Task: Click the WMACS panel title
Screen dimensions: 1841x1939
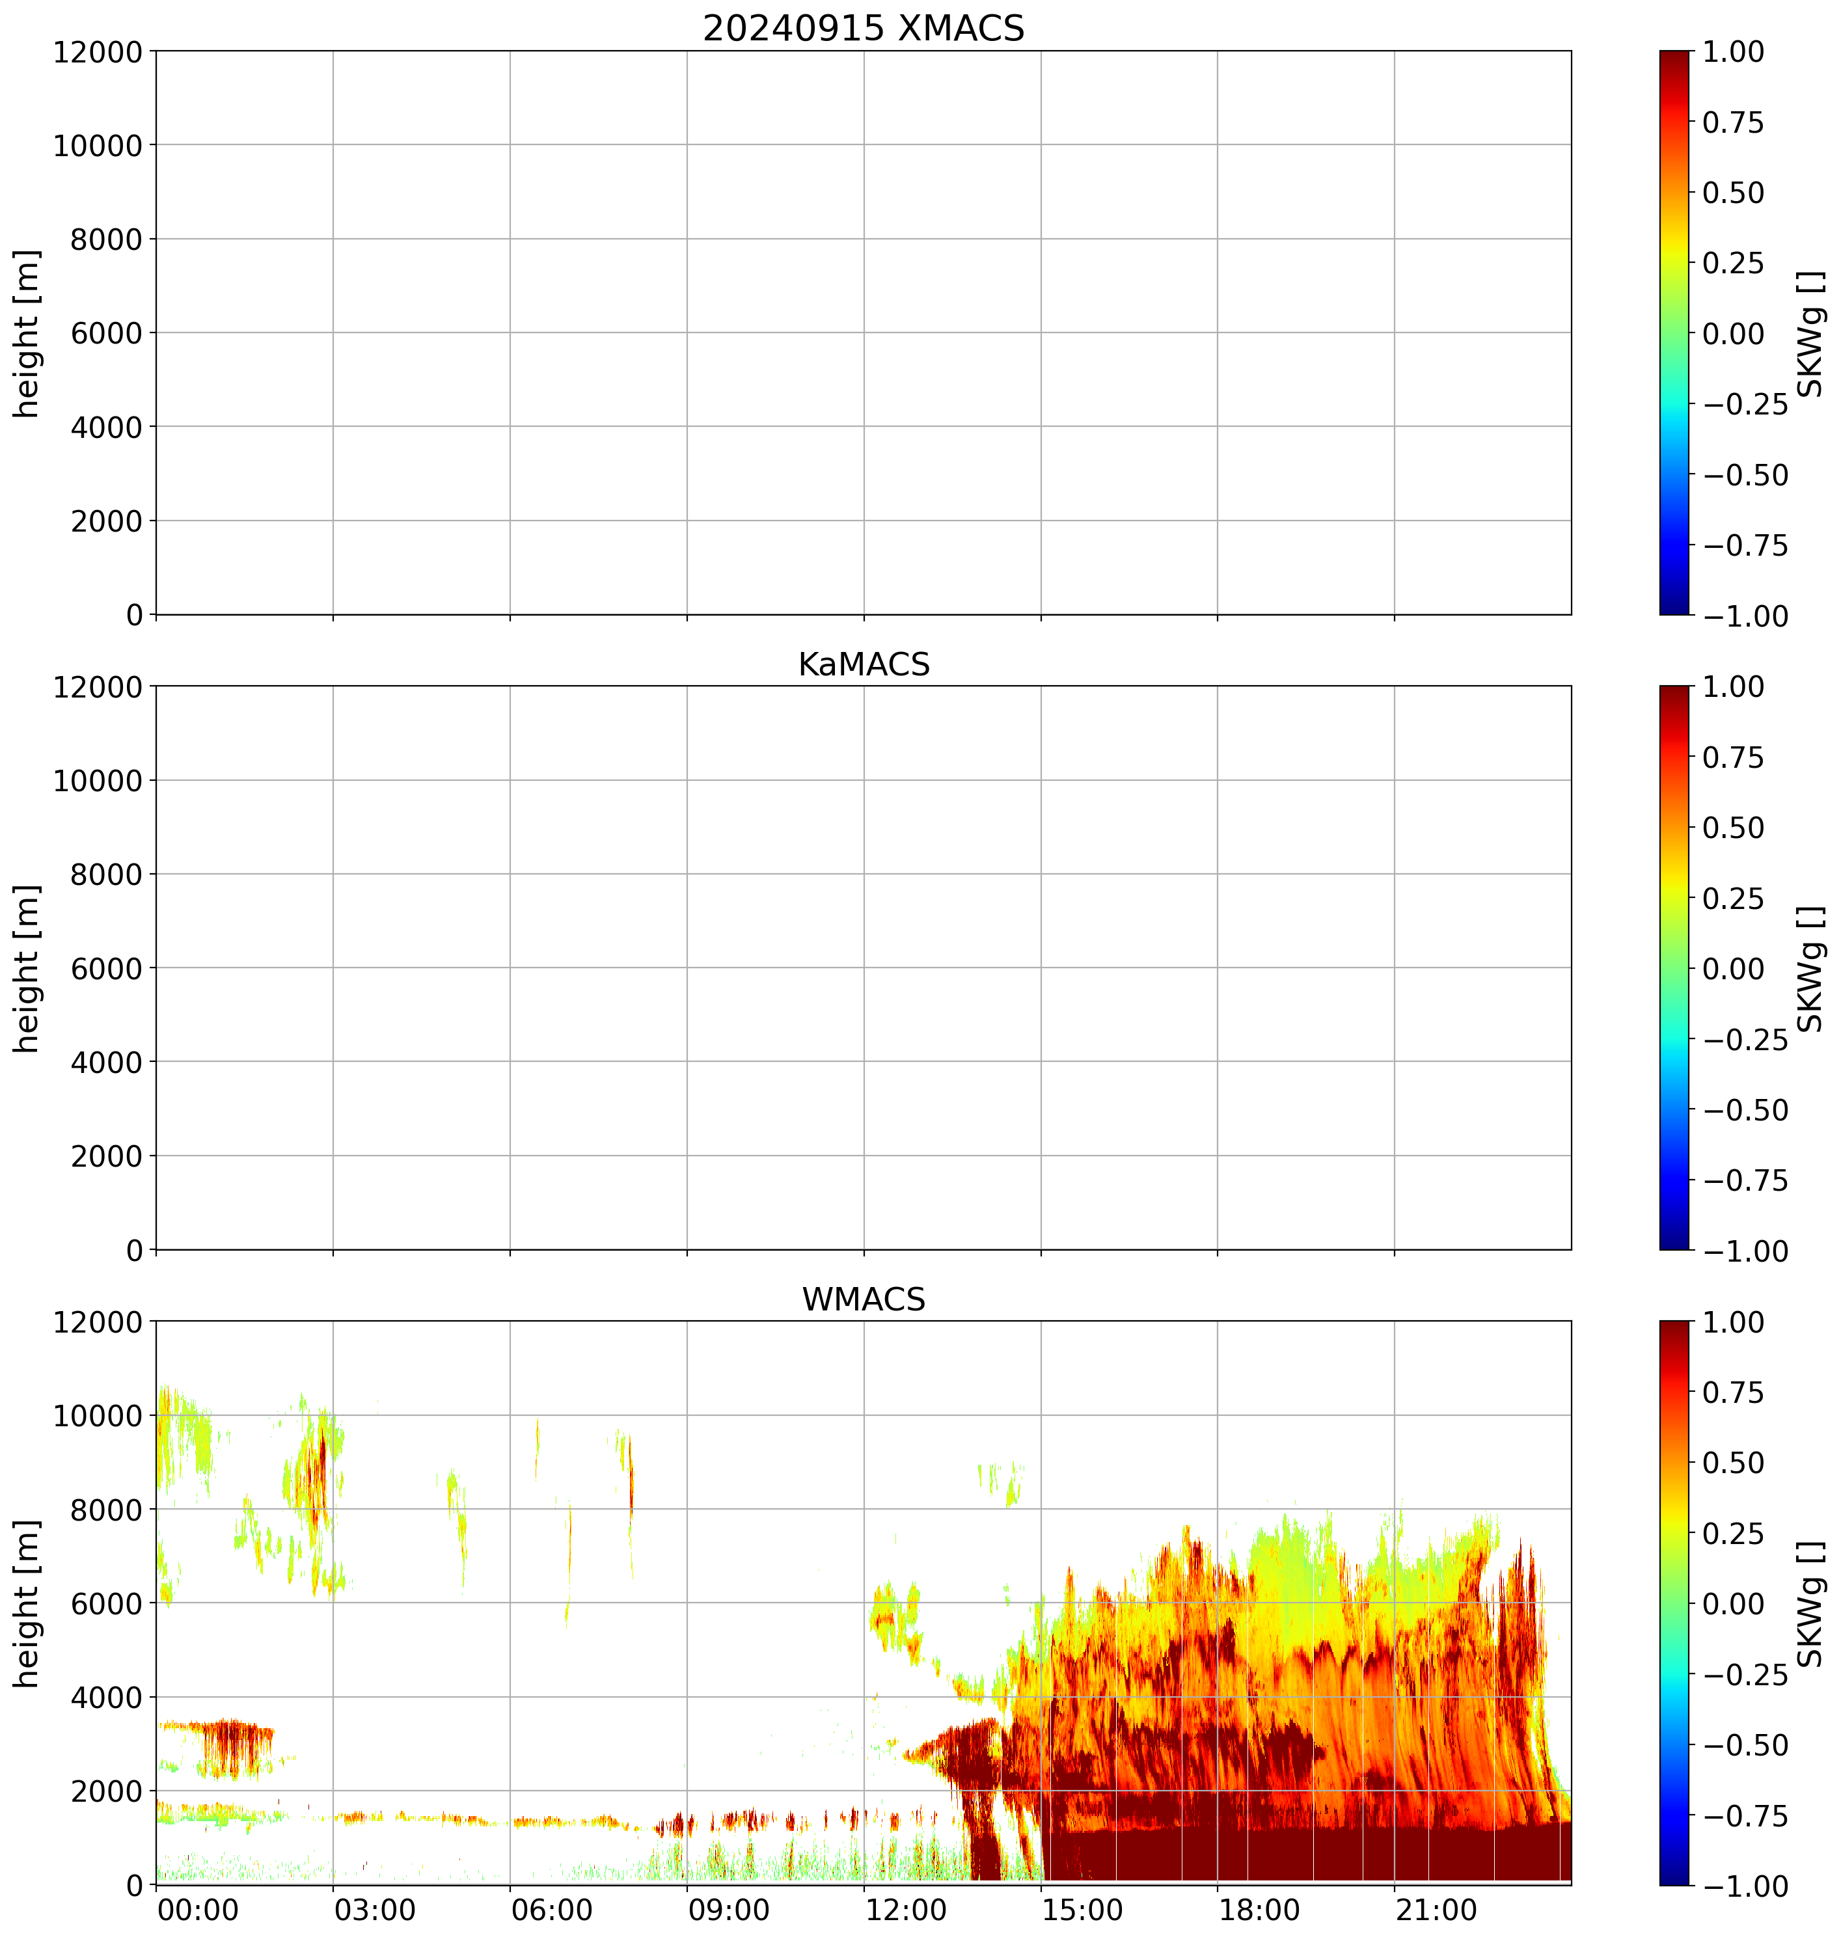Action: (x=863, y=1299)
